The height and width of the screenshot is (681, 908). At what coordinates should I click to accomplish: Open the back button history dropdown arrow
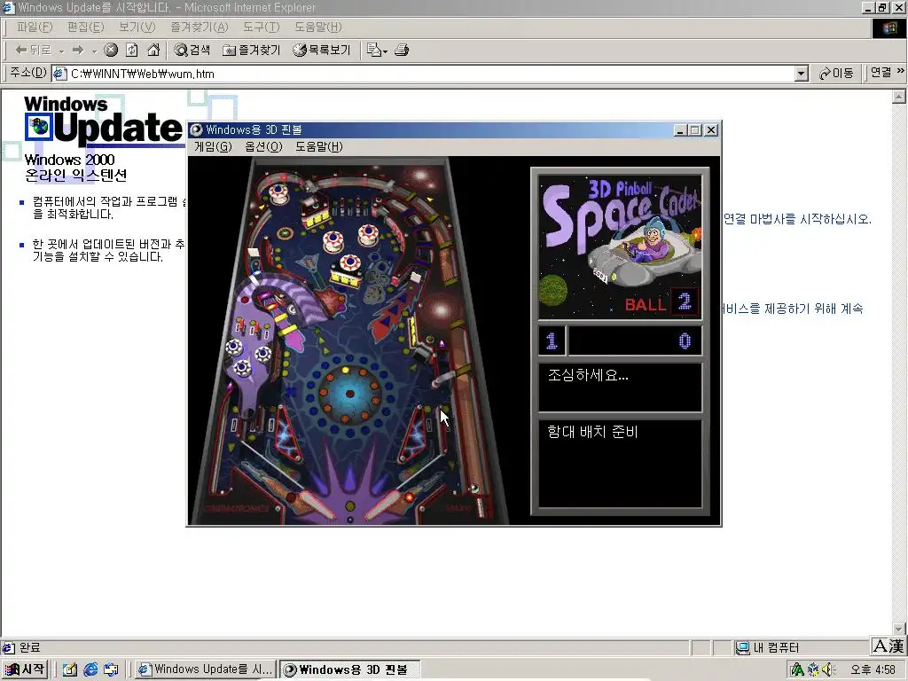tap(61, 51)
